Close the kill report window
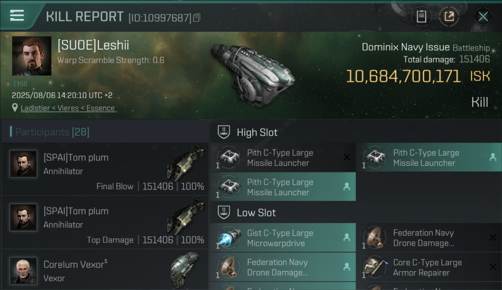This screenshot has height=290, width=502. 483,16
